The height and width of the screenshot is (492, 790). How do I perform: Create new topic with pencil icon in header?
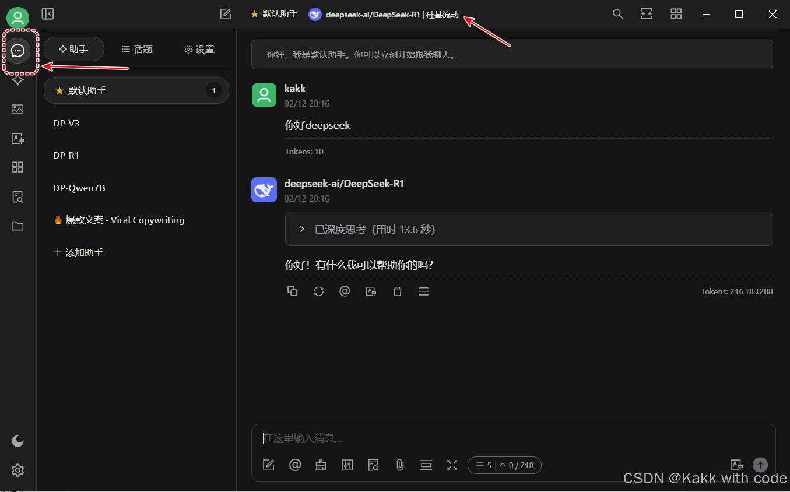(x=226, y=14)
